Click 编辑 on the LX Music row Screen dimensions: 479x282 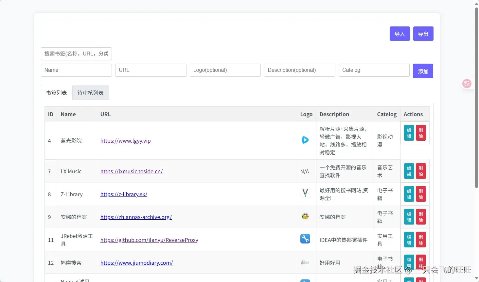408,171
